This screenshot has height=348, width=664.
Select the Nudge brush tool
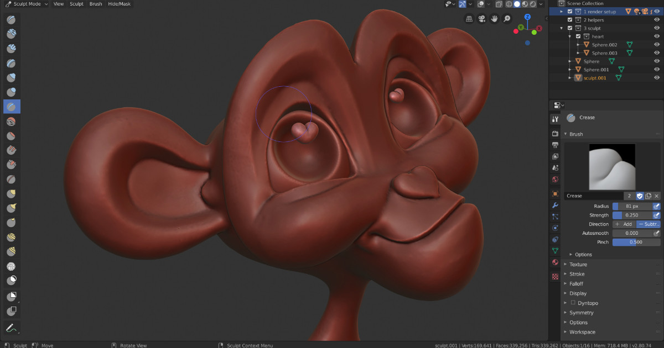[x=12, y=237]
